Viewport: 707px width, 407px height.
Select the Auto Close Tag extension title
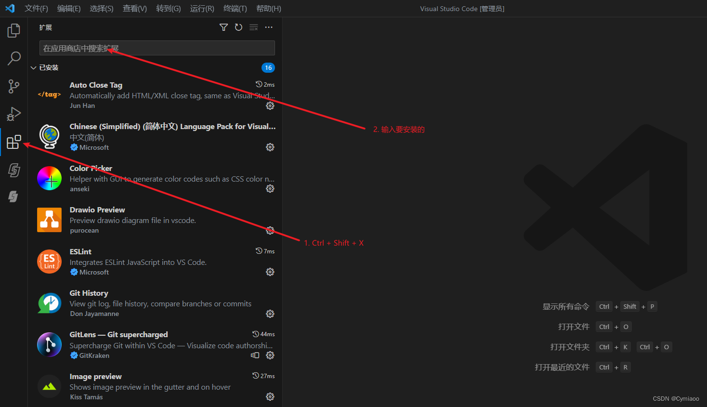(96, 85)
